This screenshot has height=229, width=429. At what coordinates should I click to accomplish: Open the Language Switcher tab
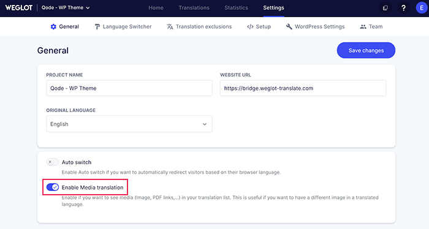pyautogui.click(x=123, y=26)
